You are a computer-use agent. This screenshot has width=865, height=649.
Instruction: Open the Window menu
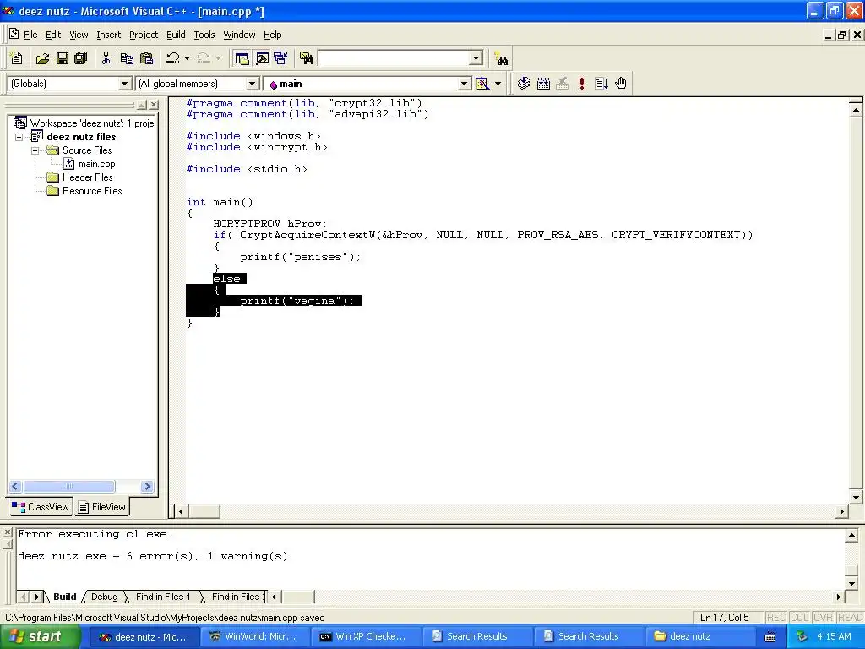pyautogui.click(x=239, y=35)
